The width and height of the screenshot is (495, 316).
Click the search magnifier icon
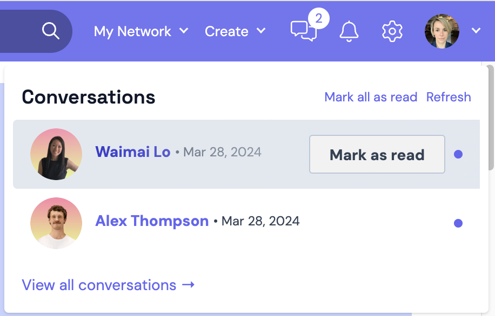pos(50,31)
